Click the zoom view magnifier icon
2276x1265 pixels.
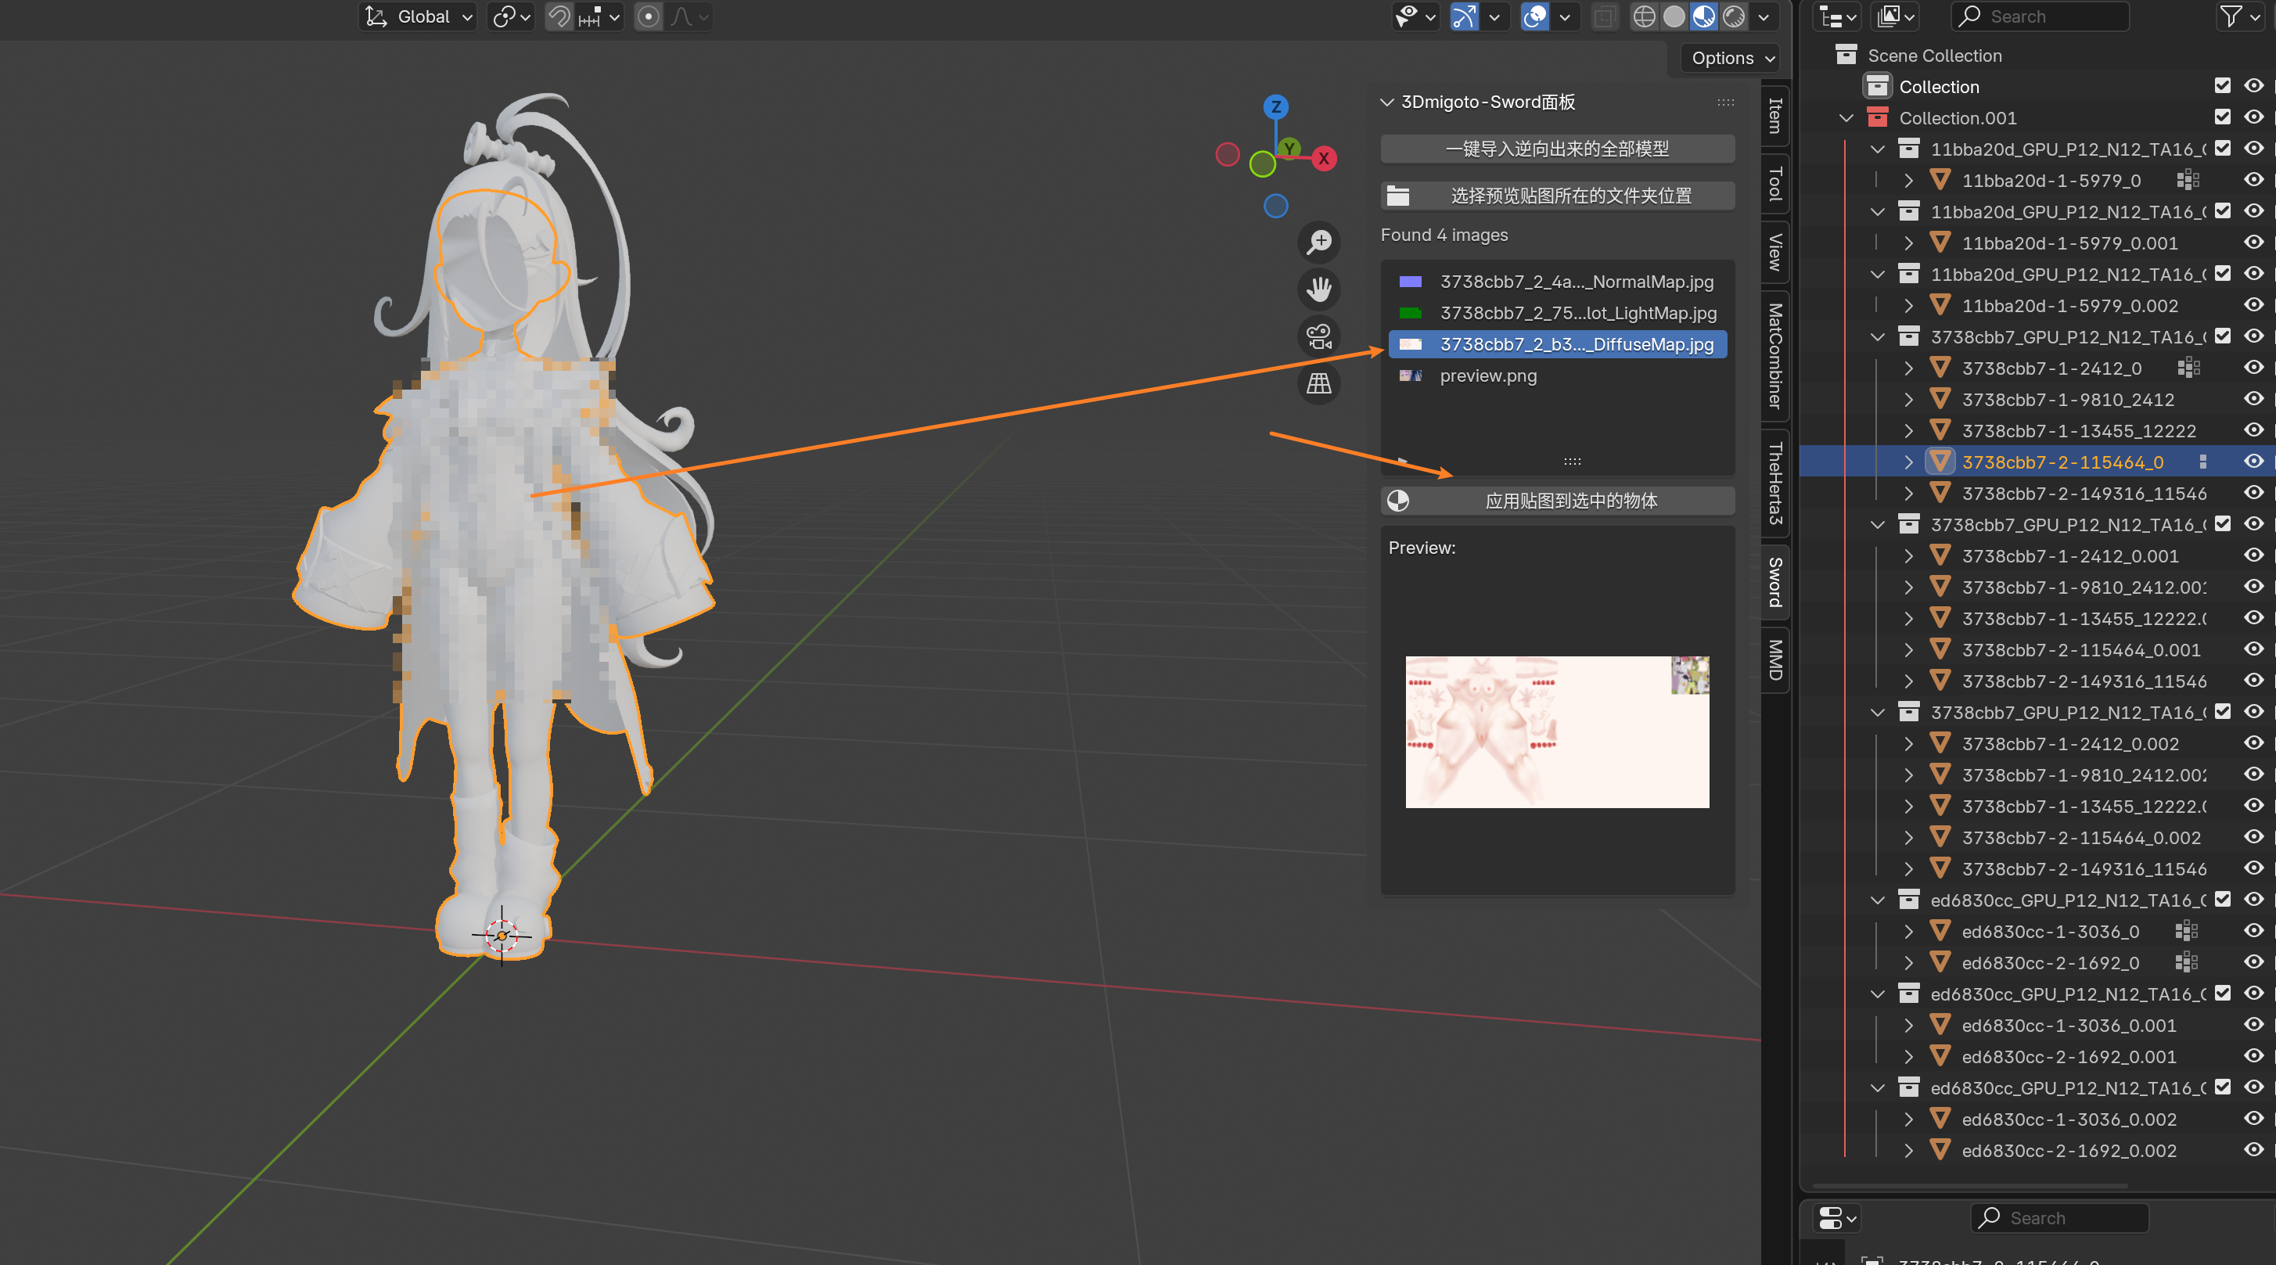point(1319,242)
